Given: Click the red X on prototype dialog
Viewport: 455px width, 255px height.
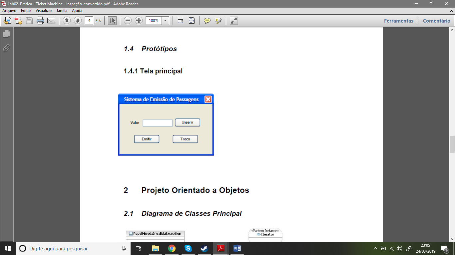Looking at the screenshot, I should click(x=208, y=99).
